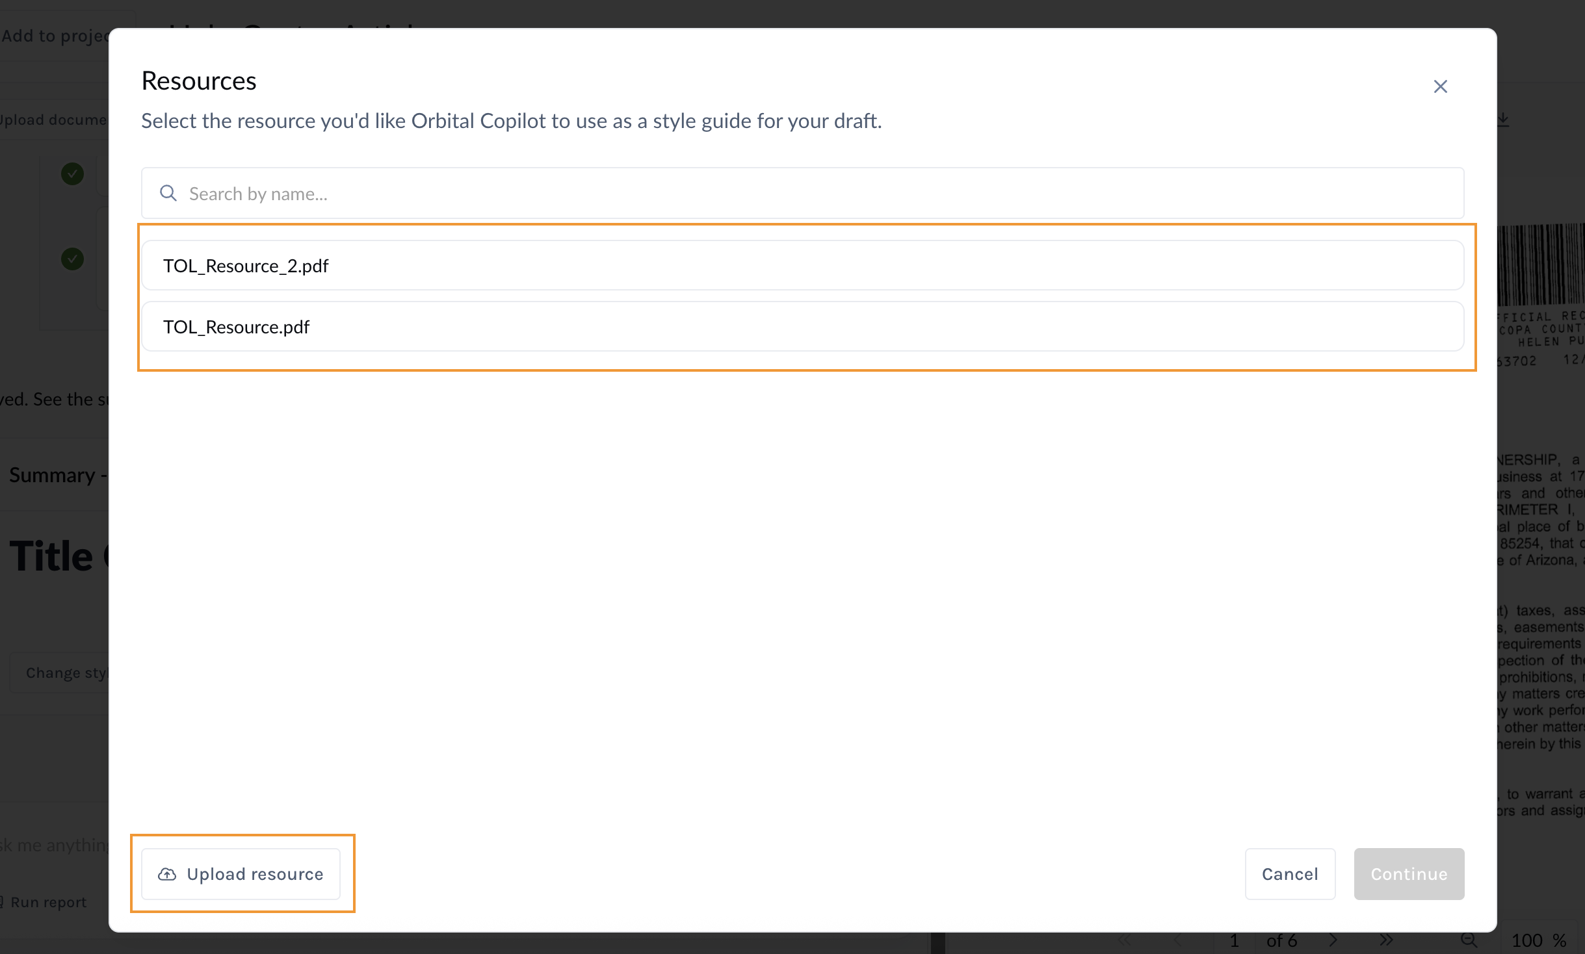
Task: Cancel the resource selection
Action: [x=1290, y=874]
